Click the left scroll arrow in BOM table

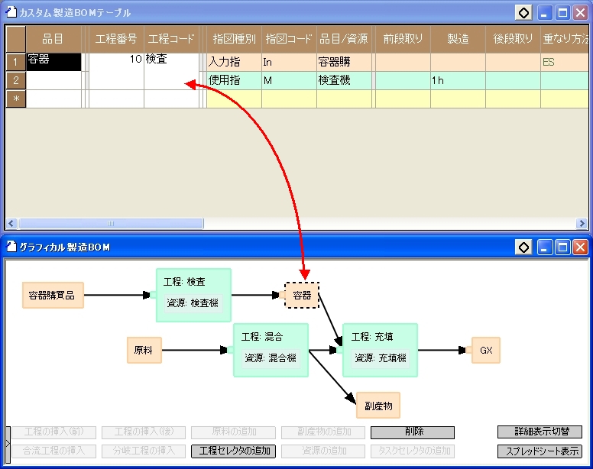(x=11, y=223)
